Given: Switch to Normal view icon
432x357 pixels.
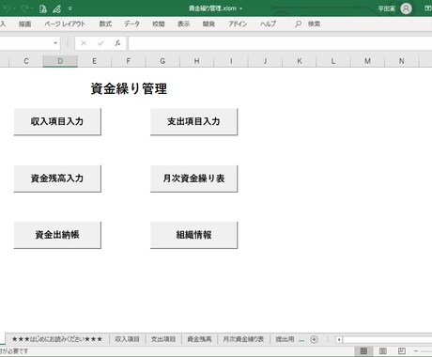Looking at the screenshot, I should (363, 350).
